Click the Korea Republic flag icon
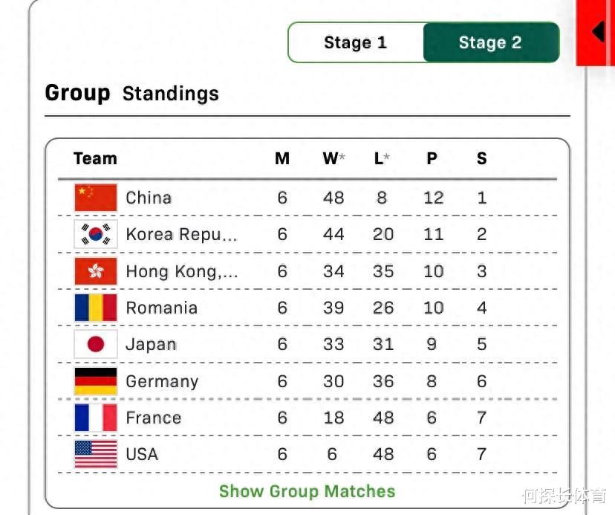Image resolution: width=615 pixels, height=515 pixels. pos(96,234)
